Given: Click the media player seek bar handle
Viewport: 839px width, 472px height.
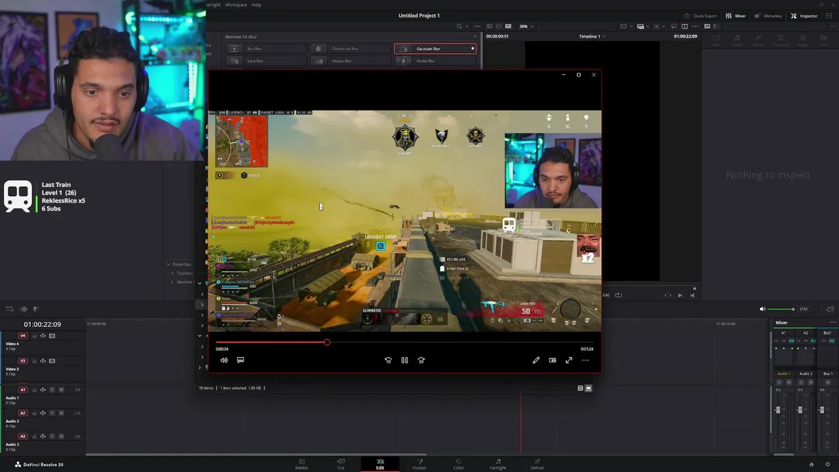Looking at the screenshot, I should (326, 342).
